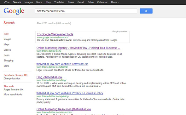186x115 pixels.
Task: Select Maps filter in left sidebar
Action: click(7, 44)
